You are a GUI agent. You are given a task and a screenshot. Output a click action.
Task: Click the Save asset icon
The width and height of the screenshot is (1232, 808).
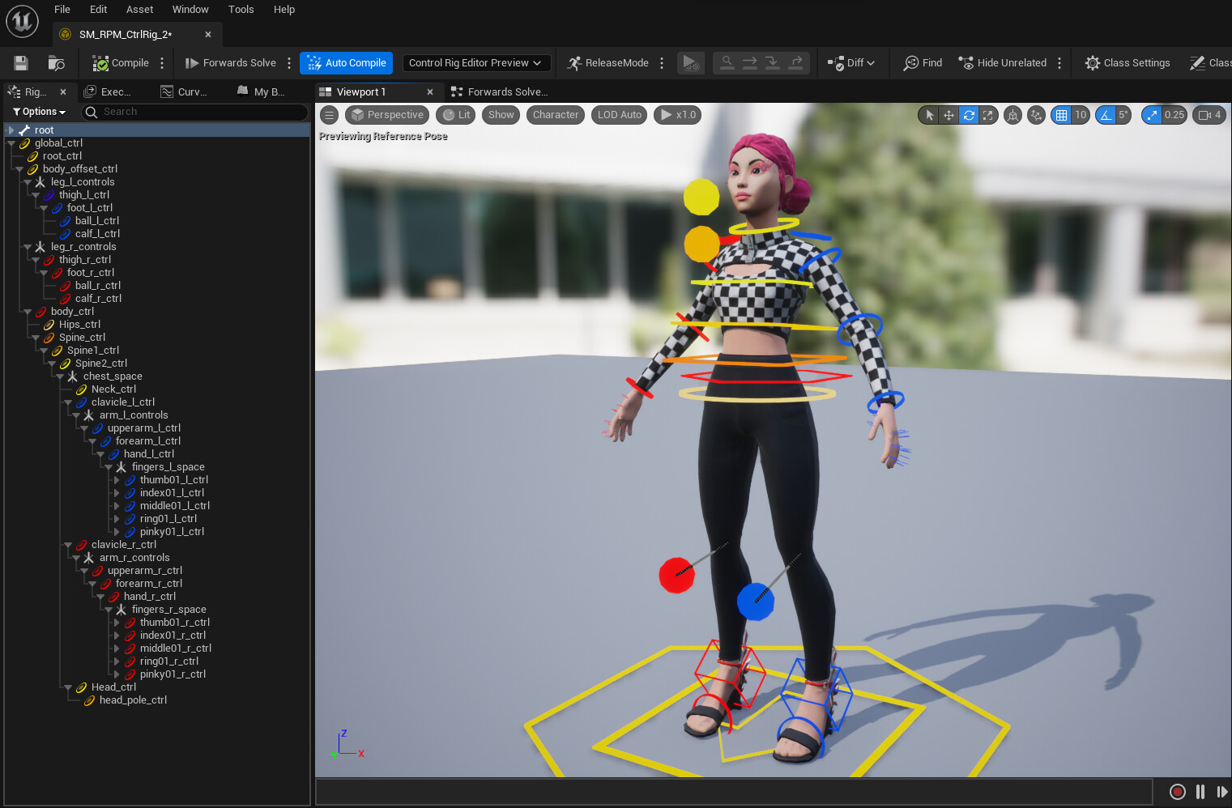[20, 62]
